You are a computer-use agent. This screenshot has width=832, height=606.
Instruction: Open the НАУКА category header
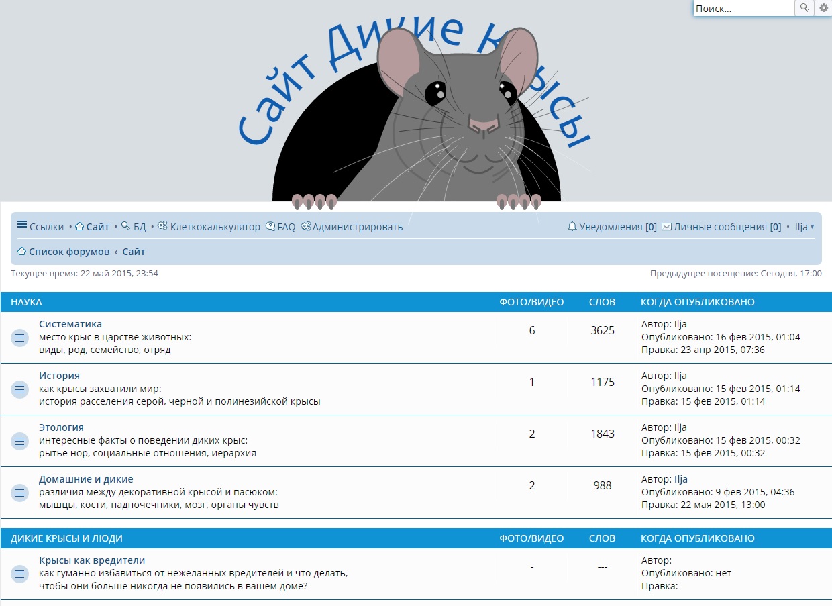click(26, 302)
